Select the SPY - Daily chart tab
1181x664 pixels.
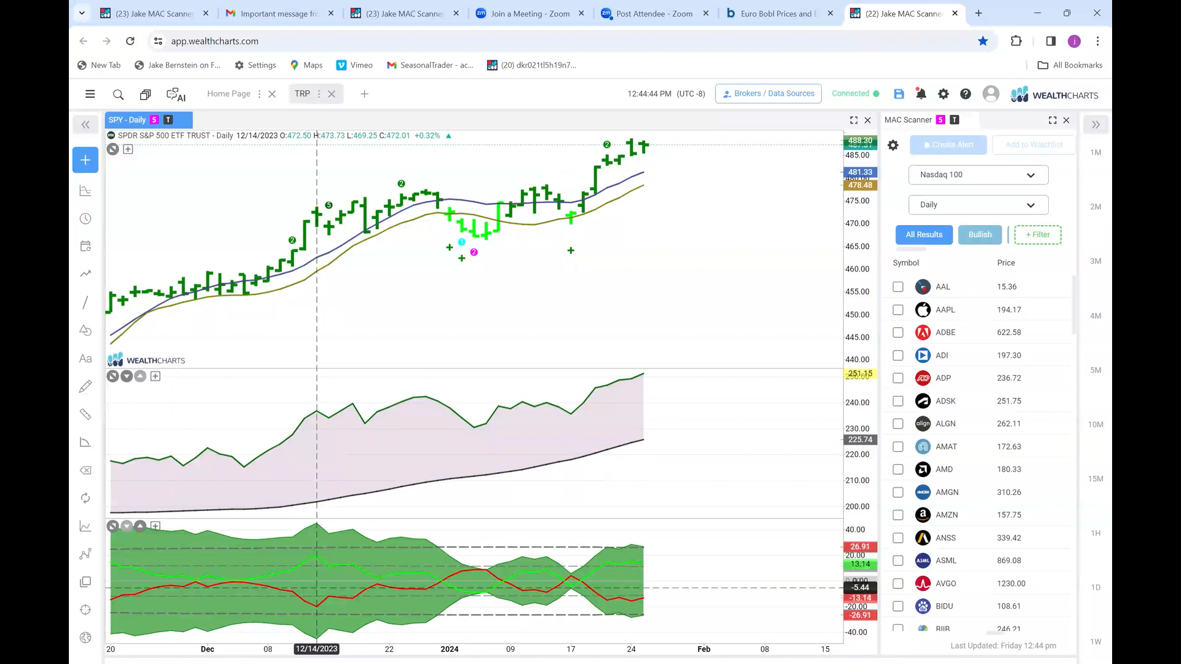[148, 120]
